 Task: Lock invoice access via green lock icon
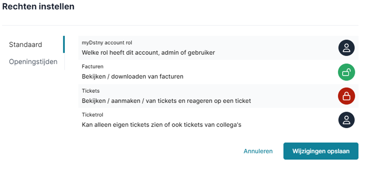coord(346,72)
